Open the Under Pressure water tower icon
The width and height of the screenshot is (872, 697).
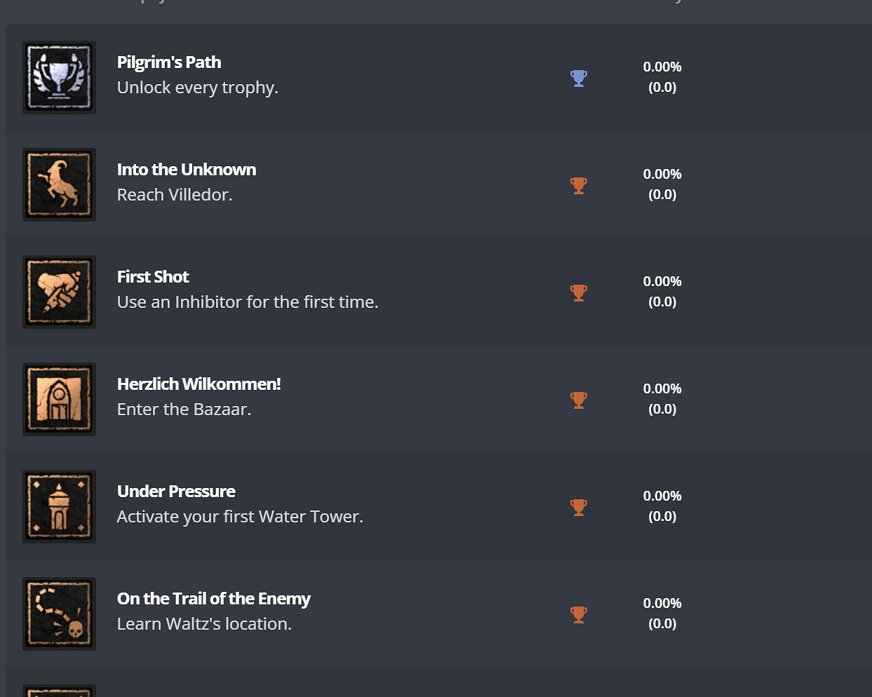click(x=59, y=506)
